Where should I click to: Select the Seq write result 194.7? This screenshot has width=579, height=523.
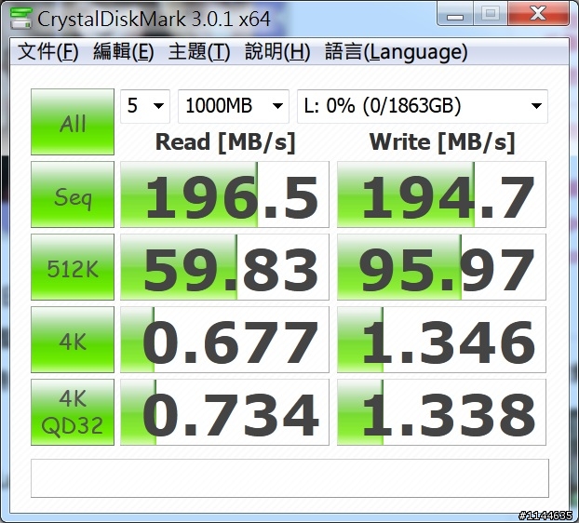point(441,194)
